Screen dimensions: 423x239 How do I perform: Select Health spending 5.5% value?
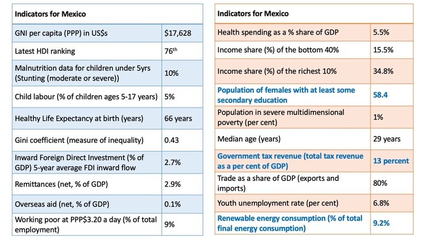[381, 32]
